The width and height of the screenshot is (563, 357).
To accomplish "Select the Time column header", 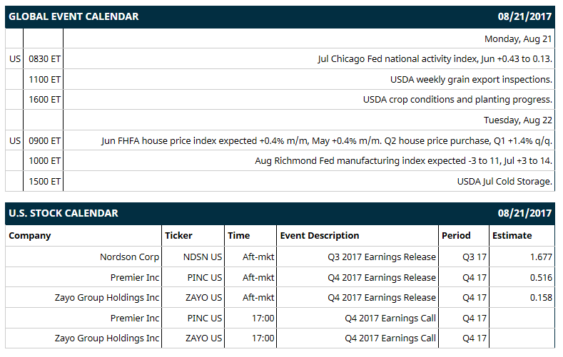I will (238, 235).
